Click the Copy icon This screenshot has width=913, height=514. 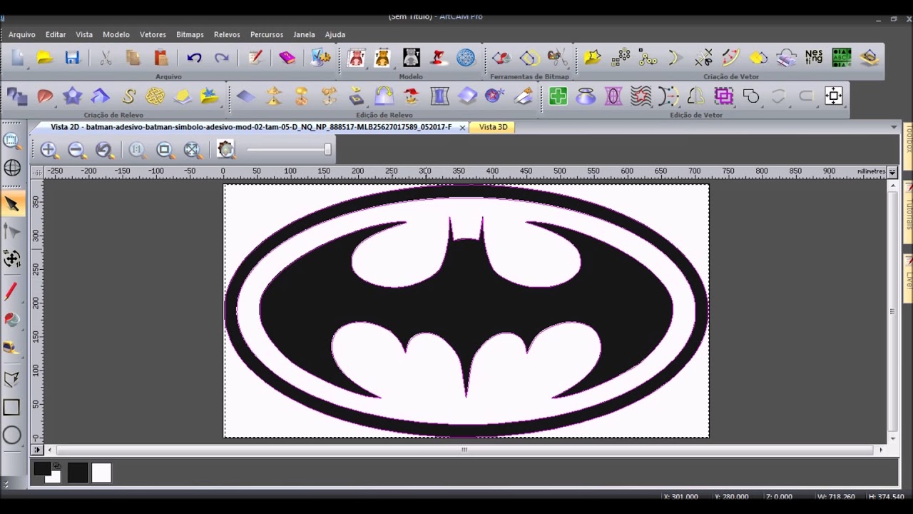coord(133,58)
